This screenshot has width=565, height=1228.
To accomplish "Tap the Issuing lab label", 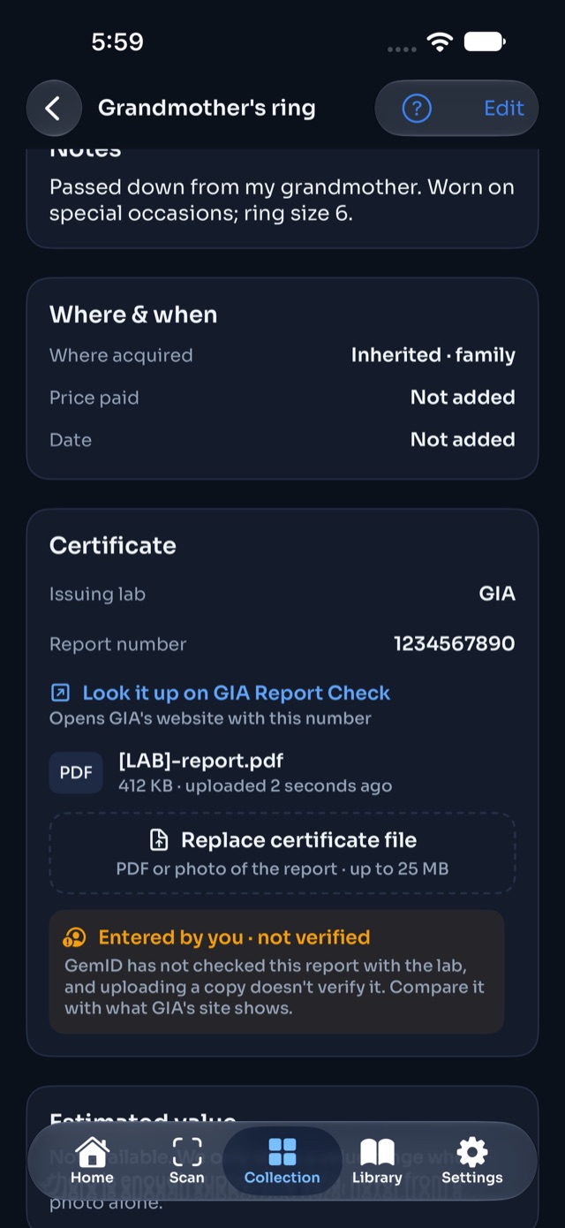I will tap(97, 594).
